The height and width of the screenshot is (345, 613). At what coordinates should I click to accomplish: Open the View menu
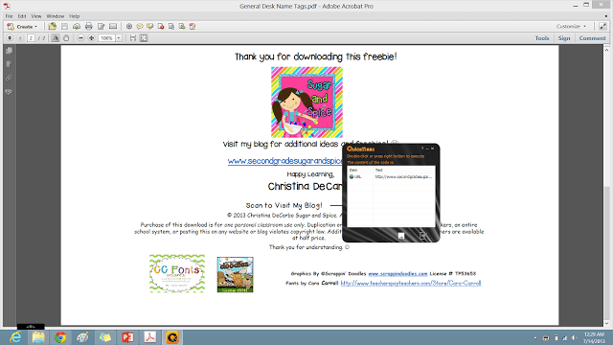tap(36, 16)
